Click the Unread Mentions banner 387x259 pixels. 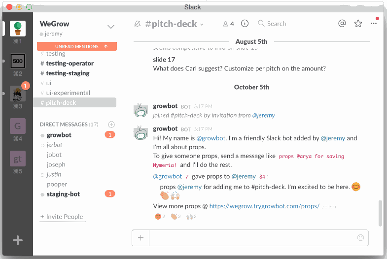[x=77, y=46]
